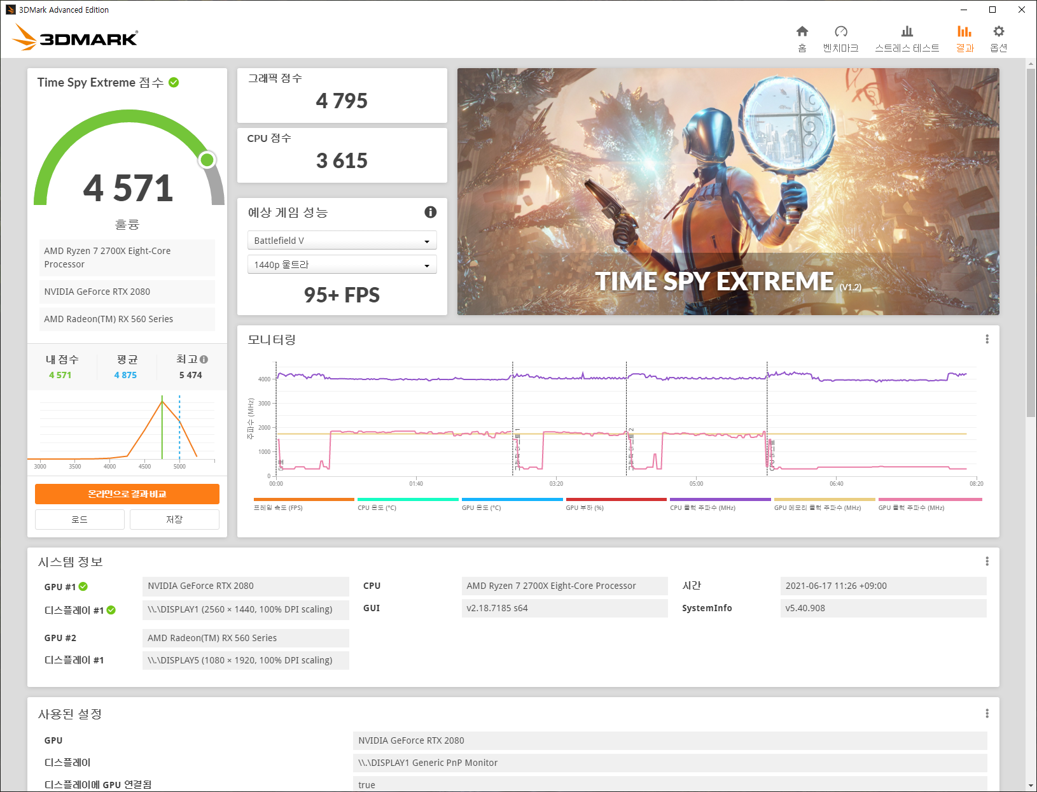Click the CPU field AMD Ryzen 7 2700X in system info

click(x=564, y=586)
